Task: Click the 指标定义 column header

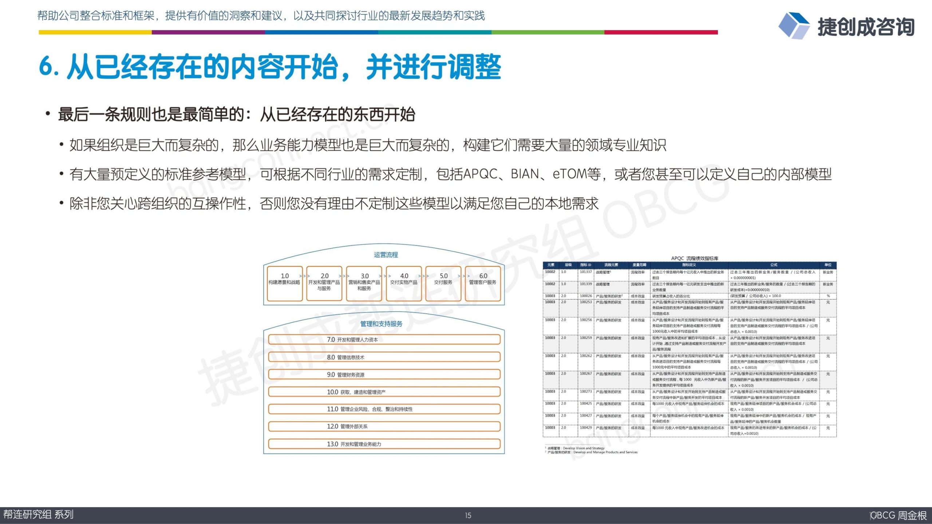Action: pos(689,265)
